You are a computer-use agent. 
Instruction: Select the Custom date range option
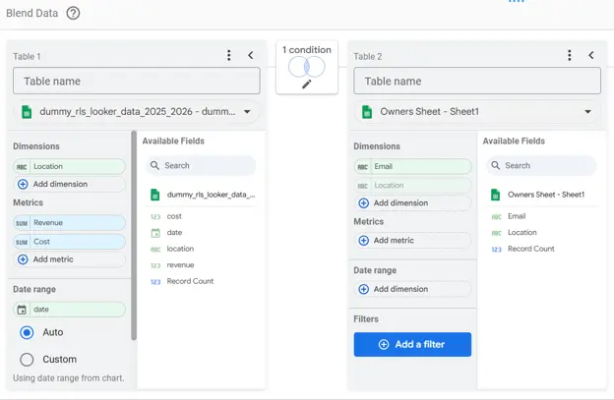[x=28, y=359]
